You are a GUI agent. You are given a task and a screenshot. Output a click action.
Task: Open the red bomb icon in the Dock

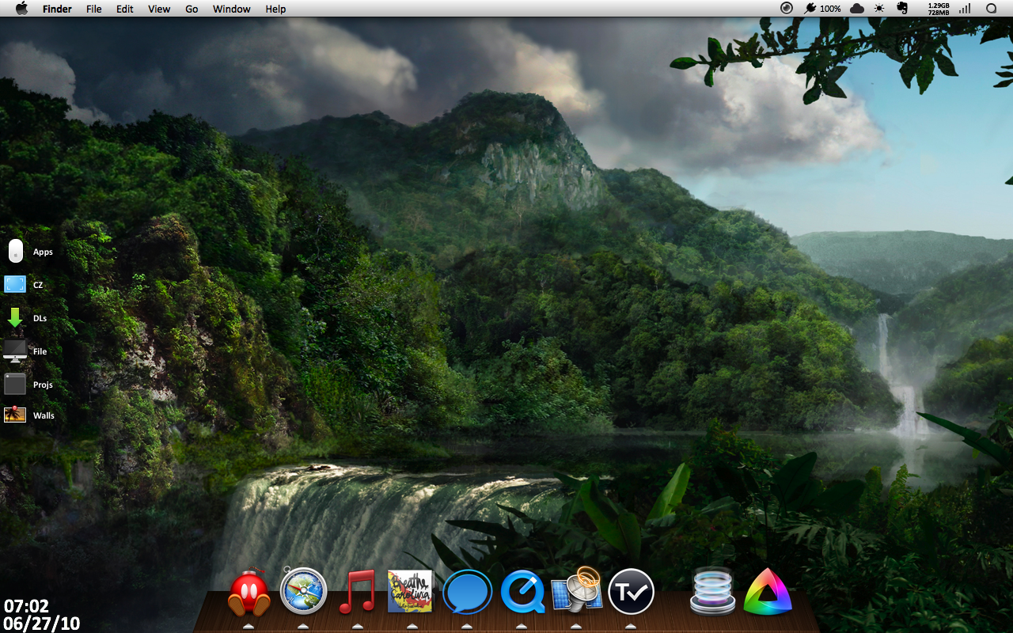[249, 593]
